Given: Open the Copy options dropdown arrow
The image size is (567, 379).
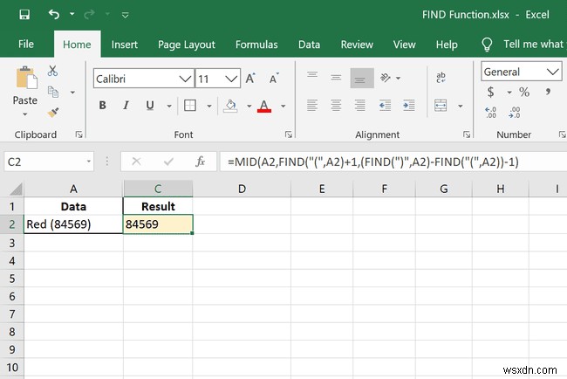Looking at the screenshot, I should tap(72, 93).
